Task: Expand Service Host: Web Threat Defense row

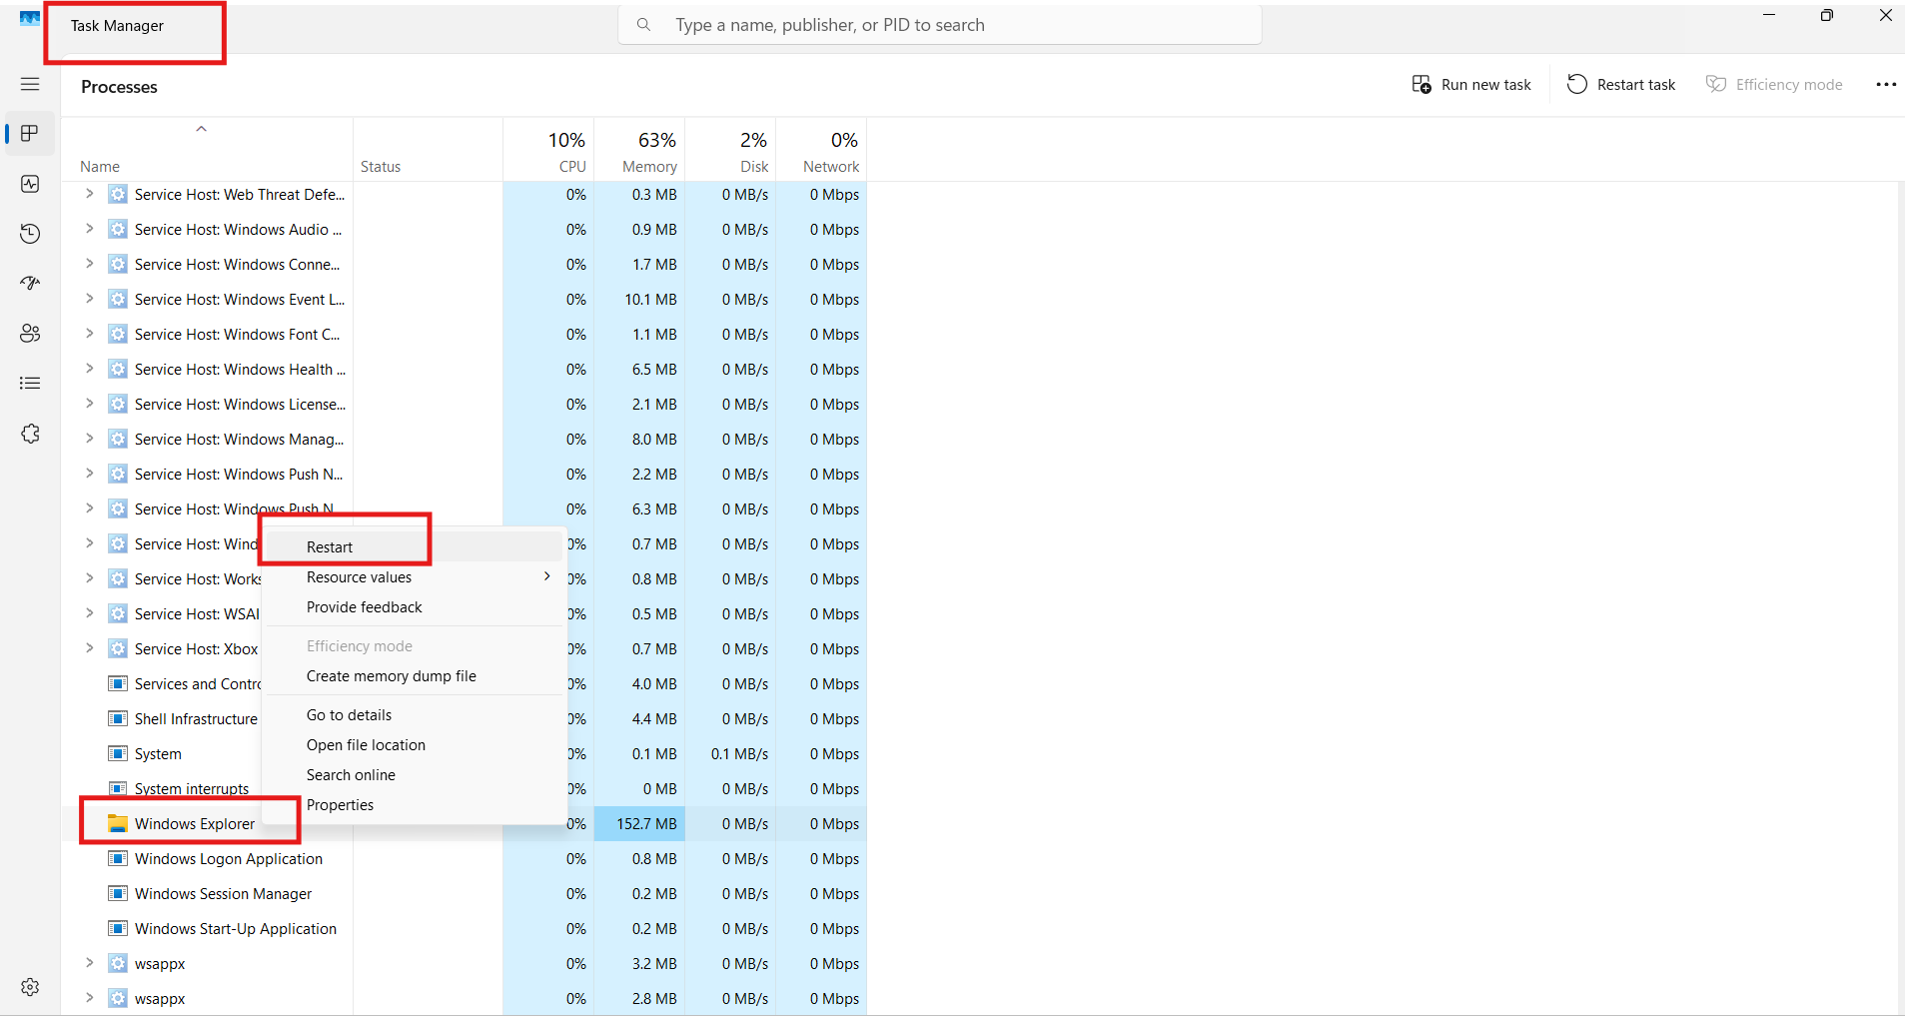Action: point(89,194)
